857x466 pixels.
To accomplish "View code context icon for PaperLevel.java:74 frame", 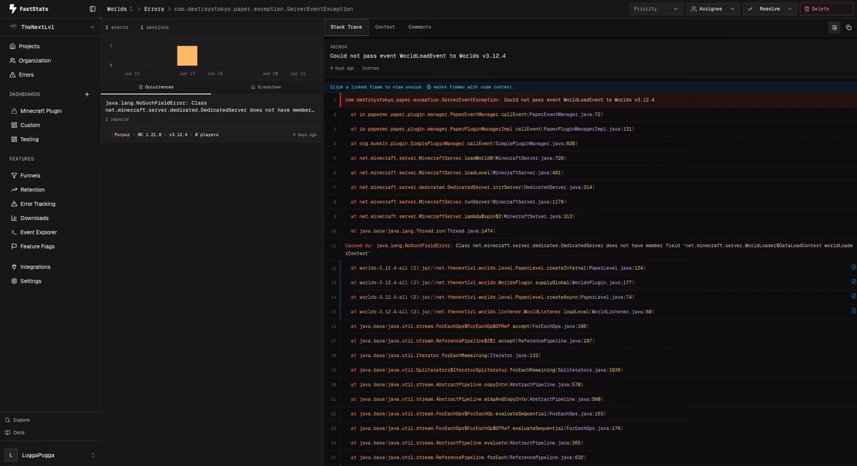I will tap(854, 297).
